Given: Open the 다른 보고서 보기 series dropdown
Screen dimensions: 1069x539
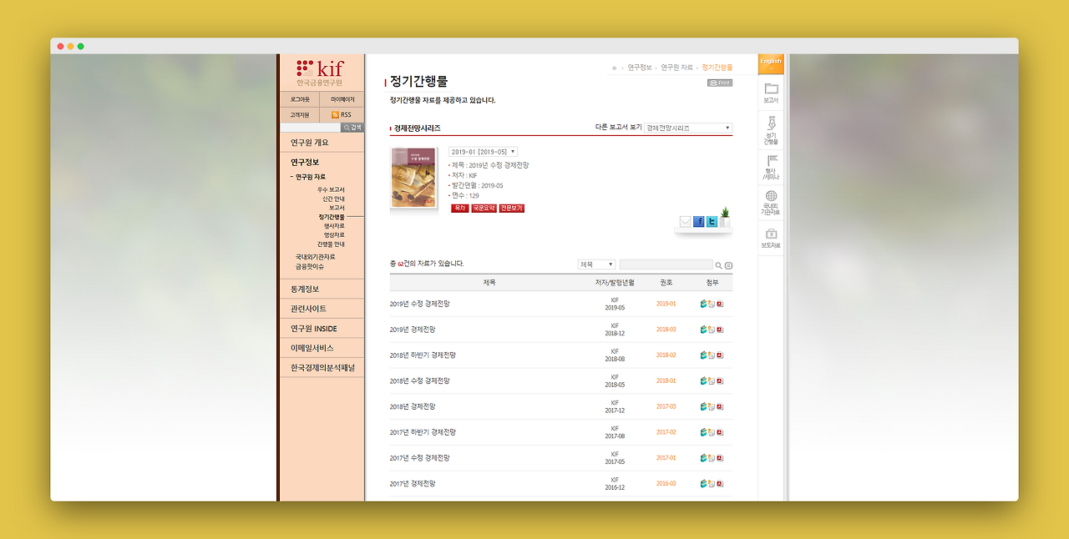Looking at the screenshot, I should [688, 128].
